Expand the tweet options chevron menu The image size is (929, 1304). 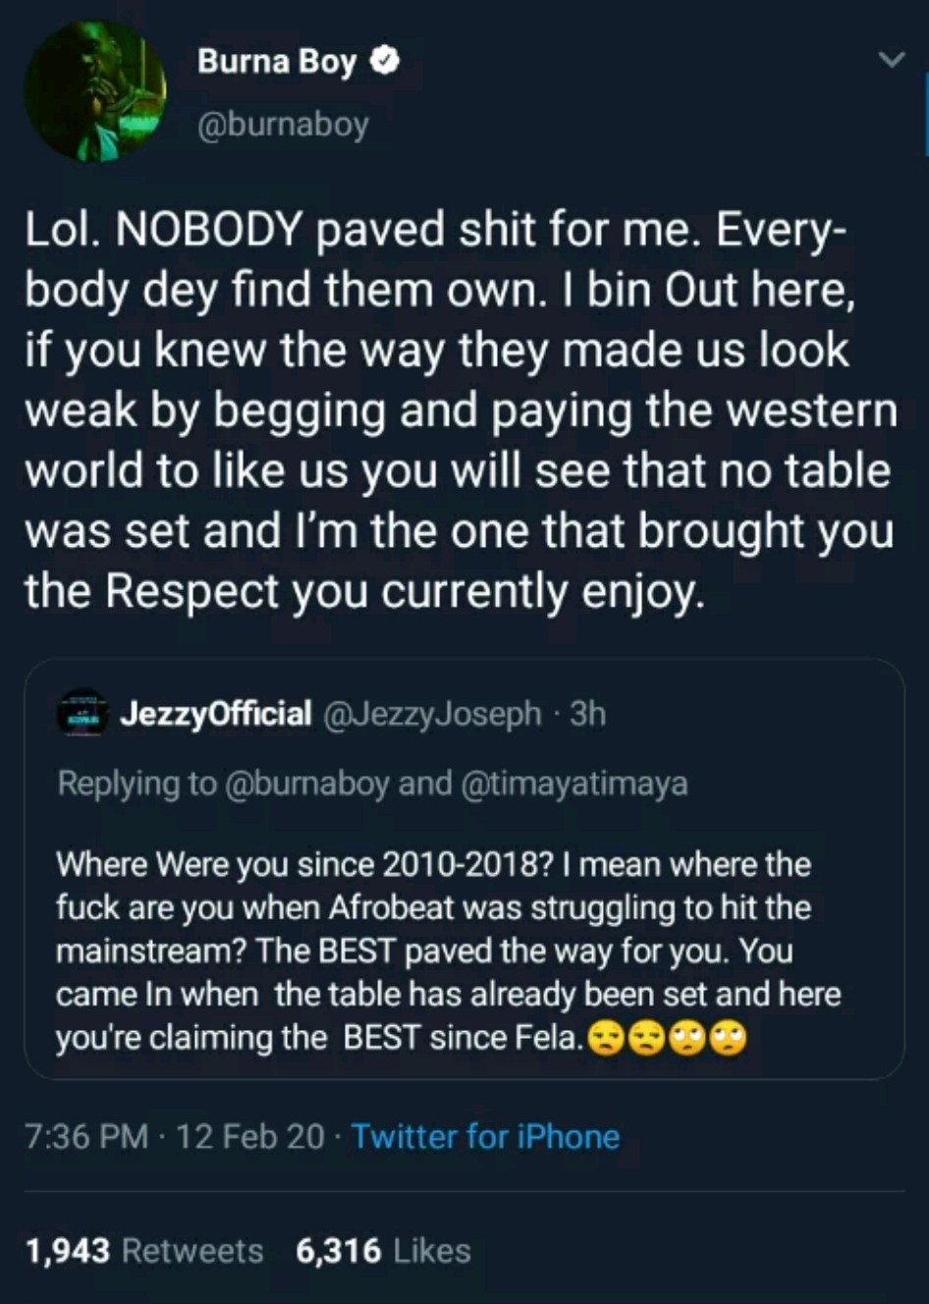(x=891, y=60)
